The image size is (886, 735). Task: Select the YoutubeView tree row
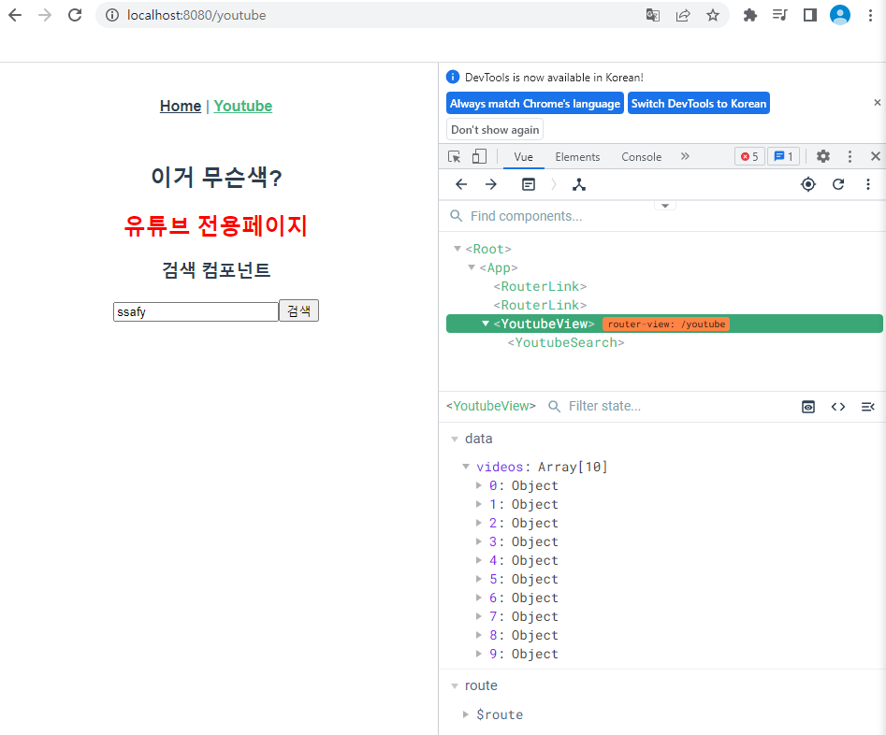click(664, 324)
